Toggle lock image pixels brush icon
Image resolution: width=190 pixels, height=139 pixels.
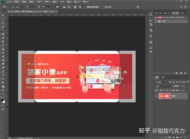click(x=164, y=90)
